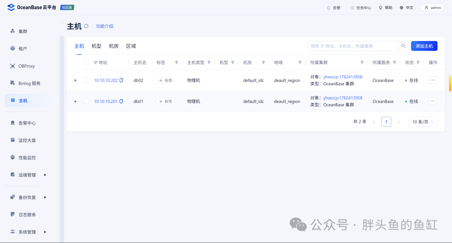Switch to the 机型 tab
The width and height of the screenshot is (452, 243).
96,46
